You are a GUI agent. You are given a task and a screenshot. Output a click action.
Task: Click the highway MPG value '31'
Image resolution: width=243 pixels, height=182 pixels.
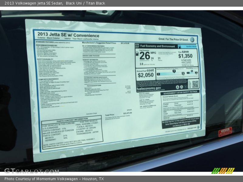coord(159,58)
